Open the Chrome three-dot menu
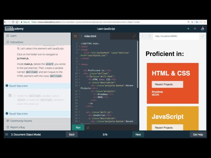 point(205,22)
